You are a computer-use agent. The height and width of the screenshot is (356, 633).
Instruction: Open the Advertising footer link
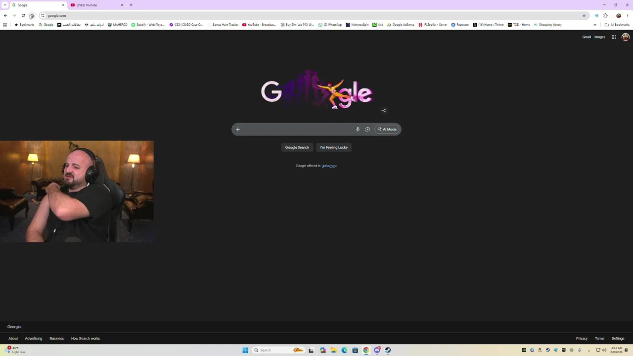tap(34, 339)
